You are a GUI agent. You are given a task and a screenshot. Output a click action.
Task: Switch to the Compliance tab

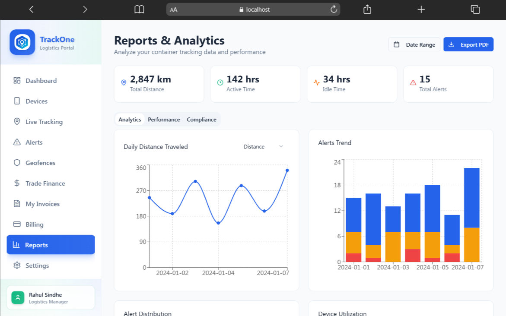pos(201,120)
